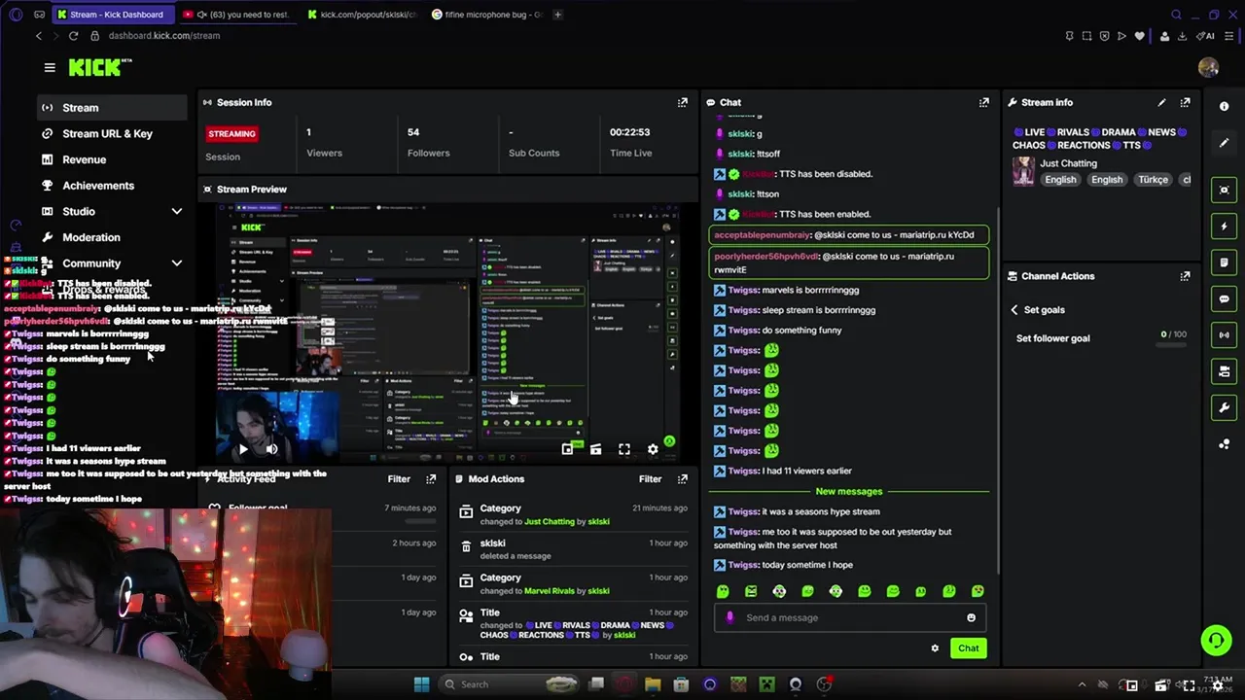The image size is (1245, 700).
Task: Edit stream info with the pencil icon
Action: tap(1161, 102)
